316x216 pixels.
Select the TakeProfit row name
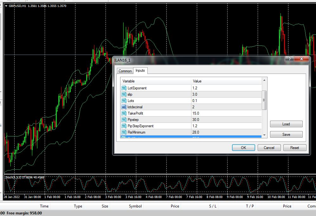135,113
